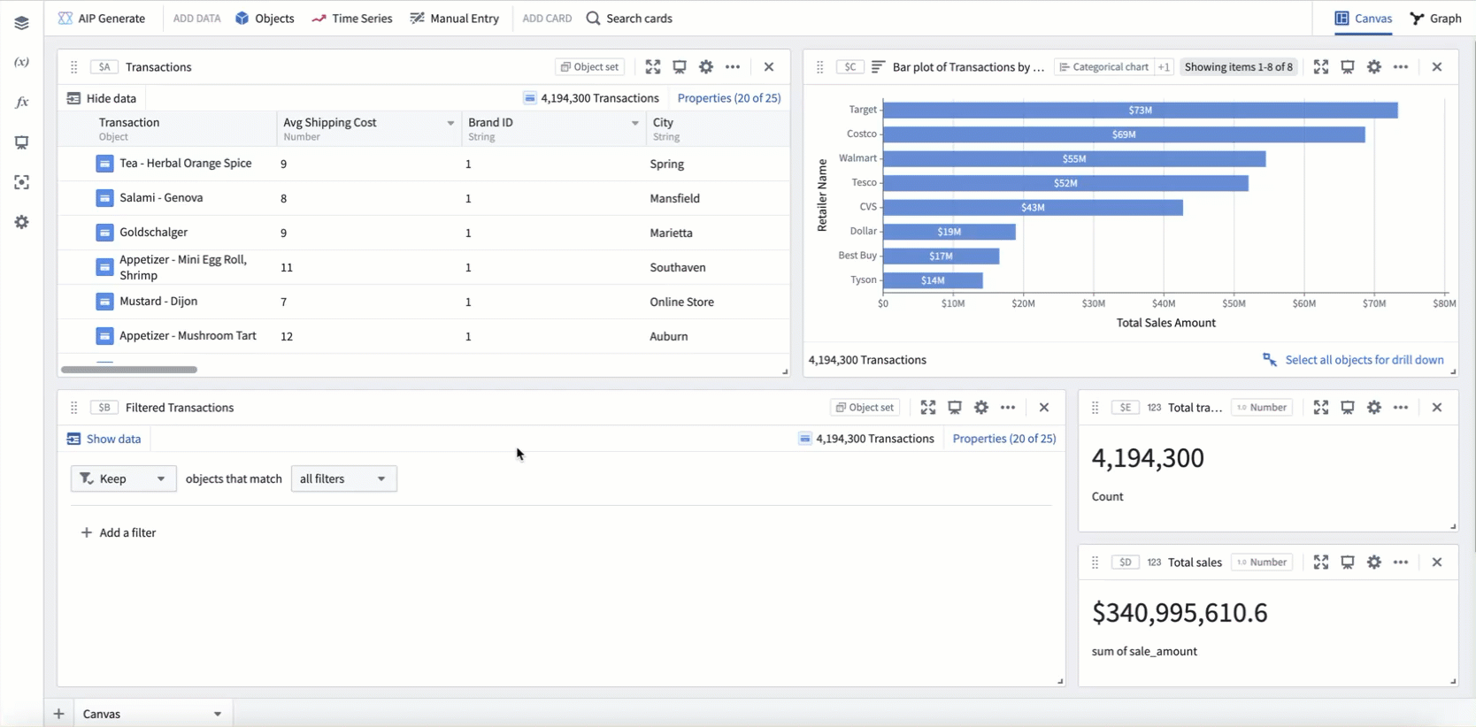This screenshot has height=727, width=1476.
Task: Open Search cards
Action: (x=629, y=18)
